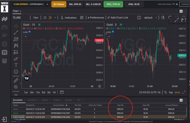The height and width of the screenshot is (123, 190).
Task: Close the Chart tab
Action: tap(20, 11)
